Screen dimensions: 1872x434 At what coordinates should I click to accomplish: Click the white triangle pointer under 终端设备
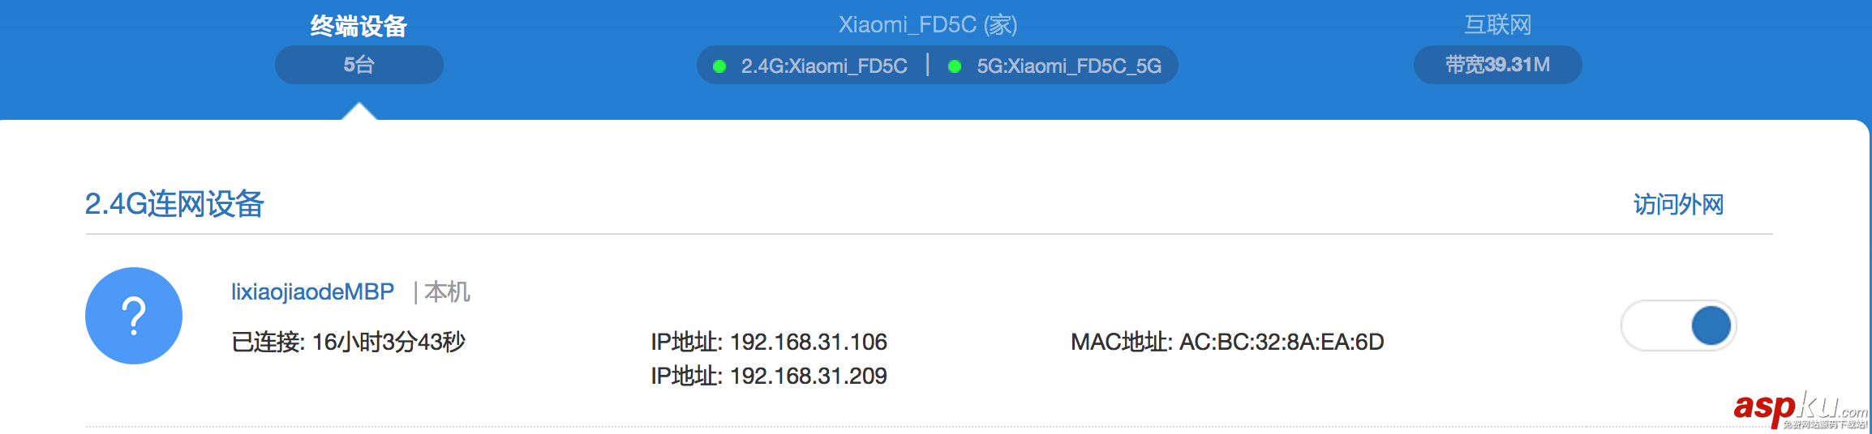359,112
